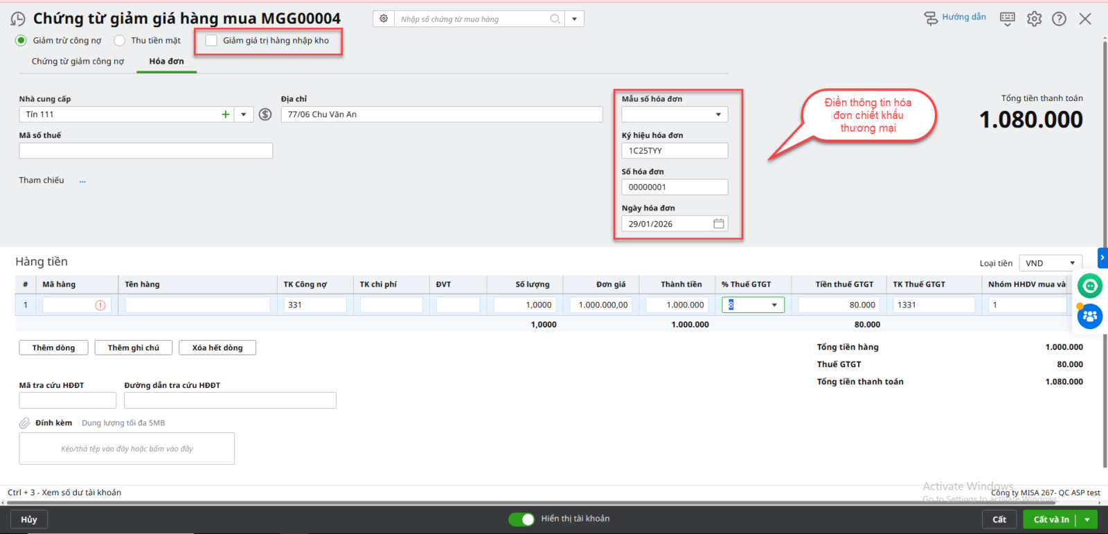Toggle the Hiển thị tài khoản switch

pyautogui.click(x=521, y=519)
